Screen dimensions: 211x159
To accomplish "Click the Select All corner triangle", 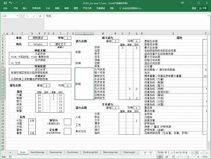I will click(4, 33).
